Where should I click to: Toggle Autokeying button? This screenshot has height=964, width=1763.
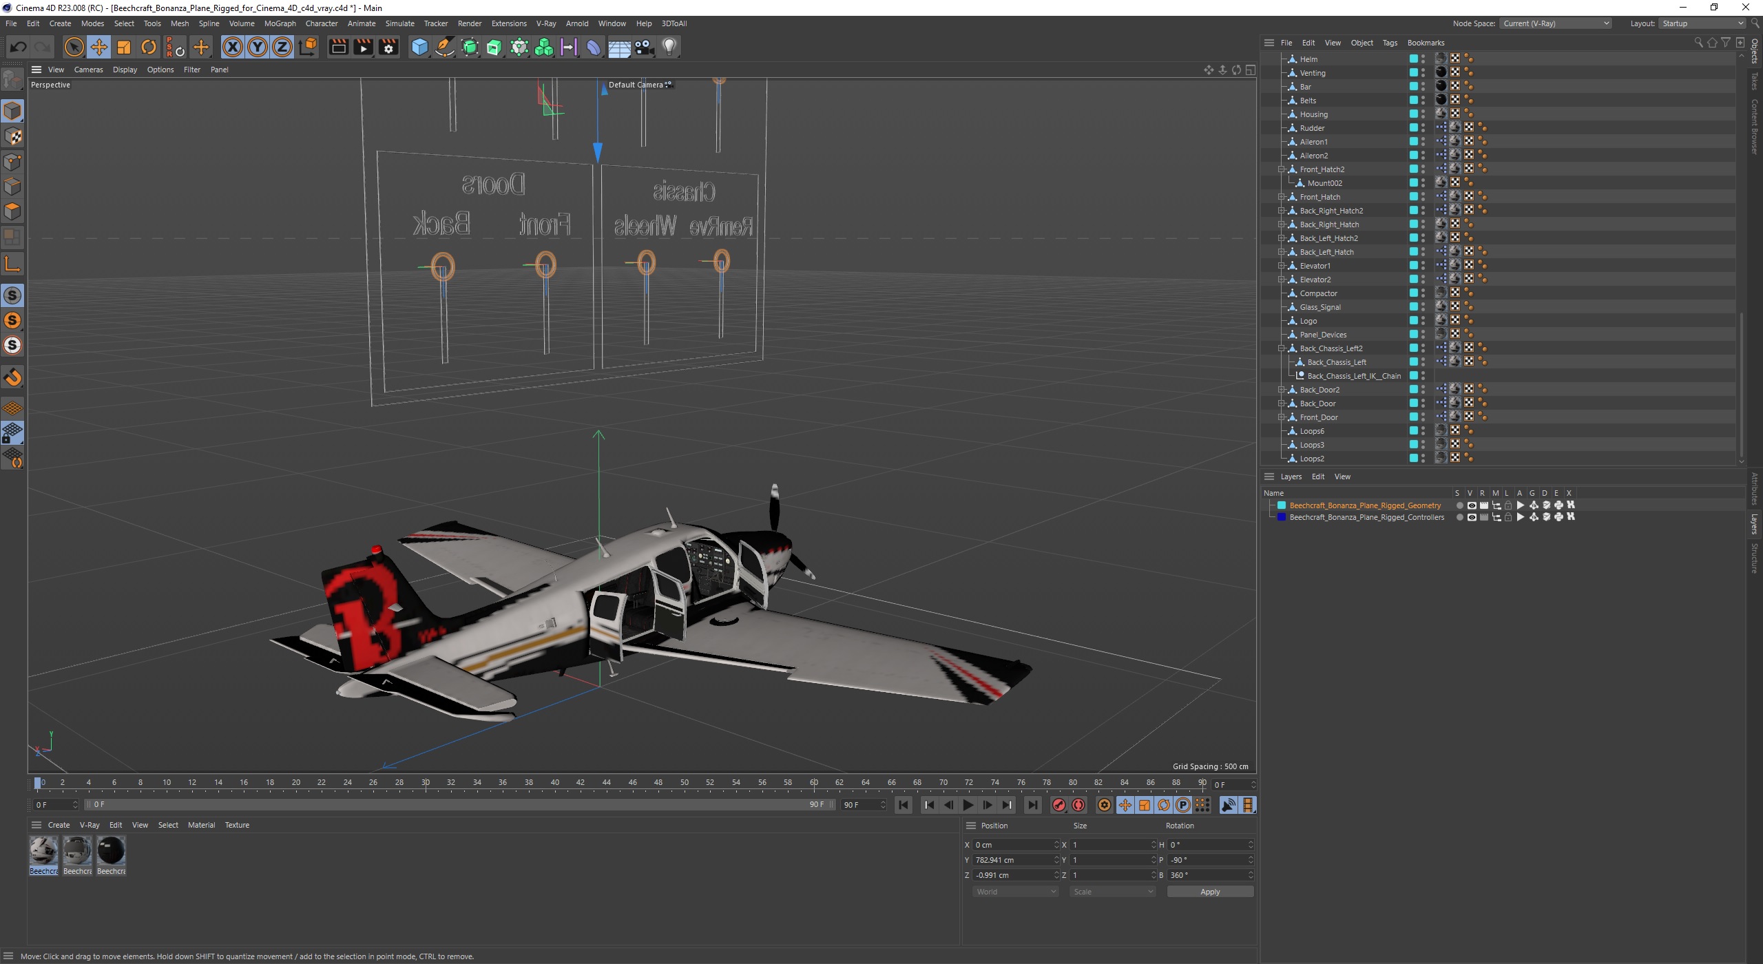[1078, 805]
